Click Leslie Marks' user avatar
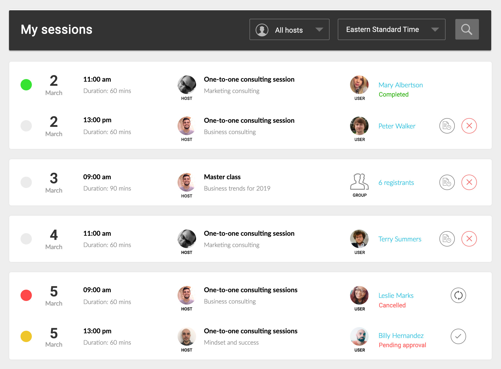501x369 pixels. (359, 295)
